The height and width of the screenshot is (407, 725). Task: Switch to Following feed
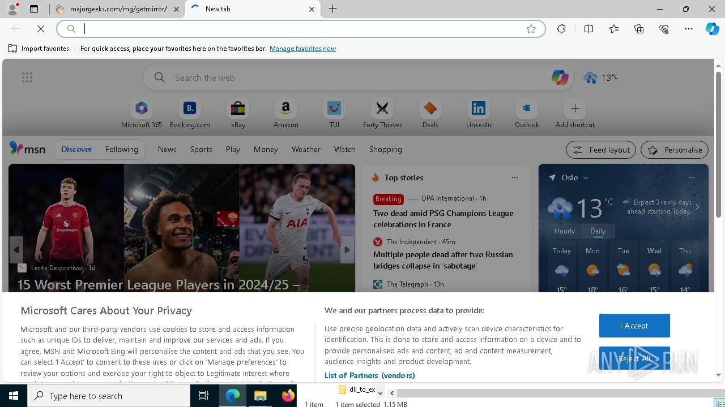point(121,149)
